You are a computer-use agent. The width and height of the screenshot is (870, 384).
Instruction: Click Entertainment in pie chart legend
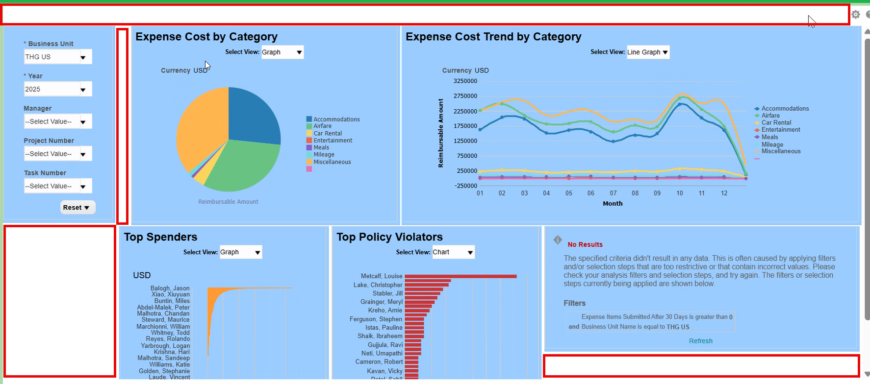click(333, 141)
